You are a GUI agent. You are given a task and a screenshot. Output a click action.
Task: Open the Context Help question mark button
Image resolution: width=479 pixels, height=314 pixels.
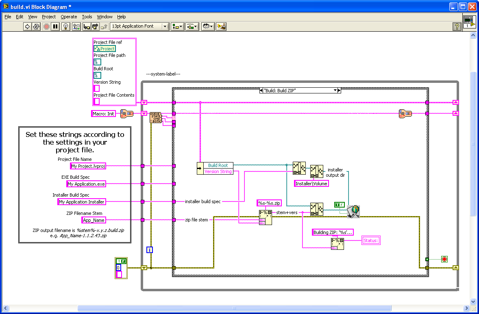[x=457, y=26]
